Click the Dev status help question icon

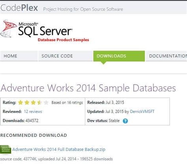point(125,121)
